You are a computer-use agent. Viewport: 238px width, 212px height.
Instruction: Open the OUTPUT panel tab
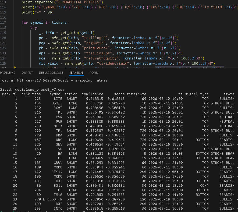click(27, 73)
